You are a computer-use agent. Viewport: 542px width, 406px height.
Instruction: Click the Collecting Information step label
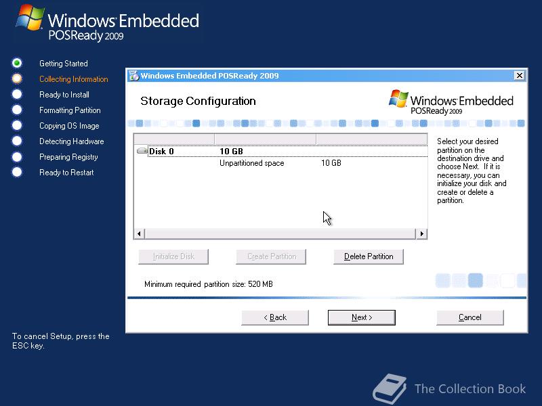coord(74,79)
